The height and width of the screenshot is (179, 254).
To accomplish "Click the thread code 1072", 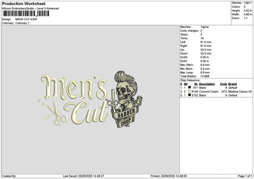I will click(224, 92).
